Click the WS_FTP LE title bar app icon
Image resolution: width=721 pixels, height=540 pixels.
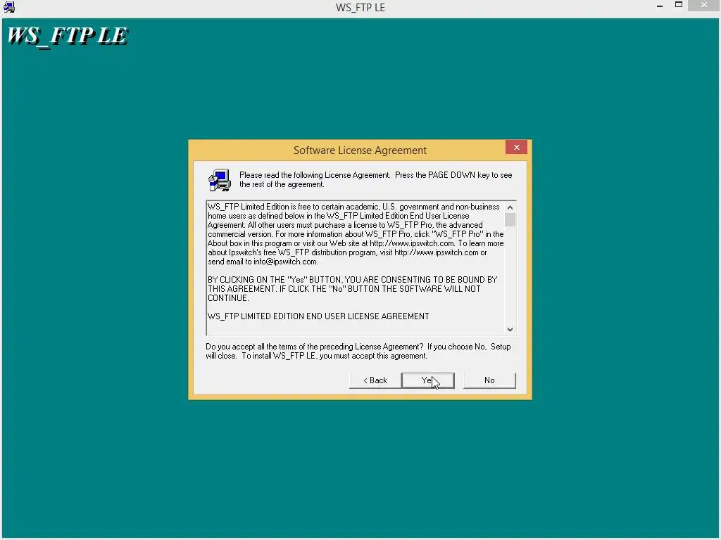(x=8, y=7)
